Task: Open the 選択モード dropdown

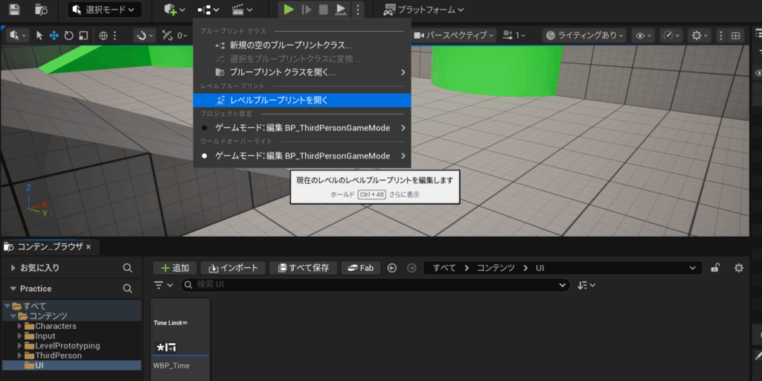Action: point(104,10)
